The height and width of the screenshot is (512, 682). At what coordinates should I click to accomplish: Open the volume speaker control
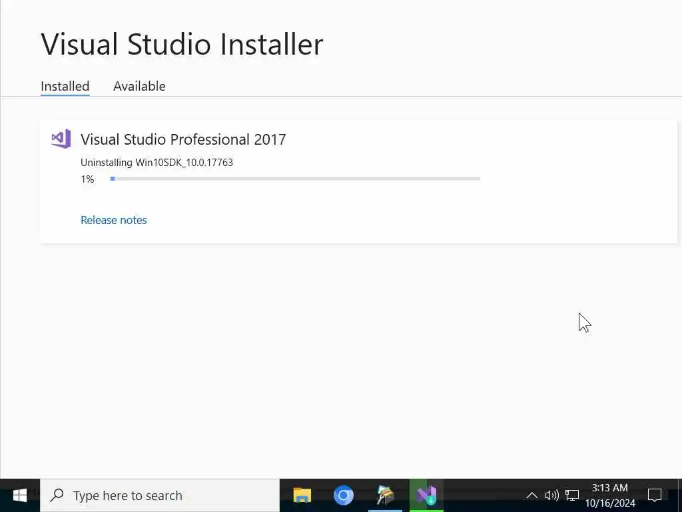coord(551,495)
